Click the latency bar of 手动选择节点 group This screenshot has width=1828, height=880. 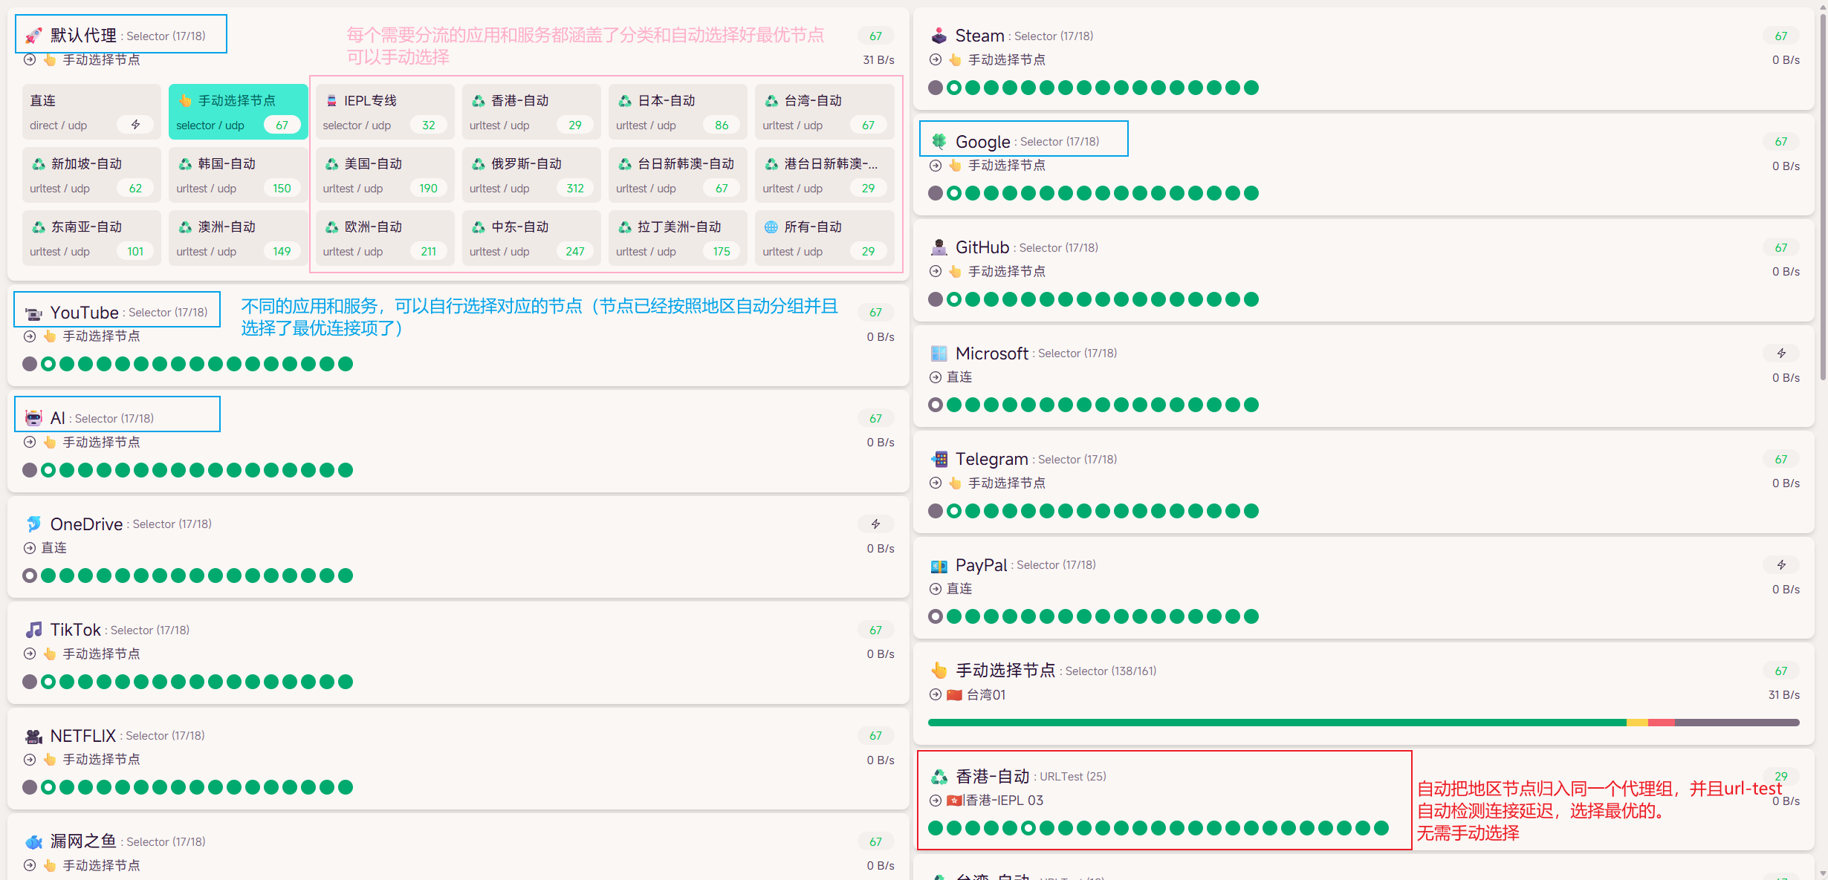coord(1364,723)
